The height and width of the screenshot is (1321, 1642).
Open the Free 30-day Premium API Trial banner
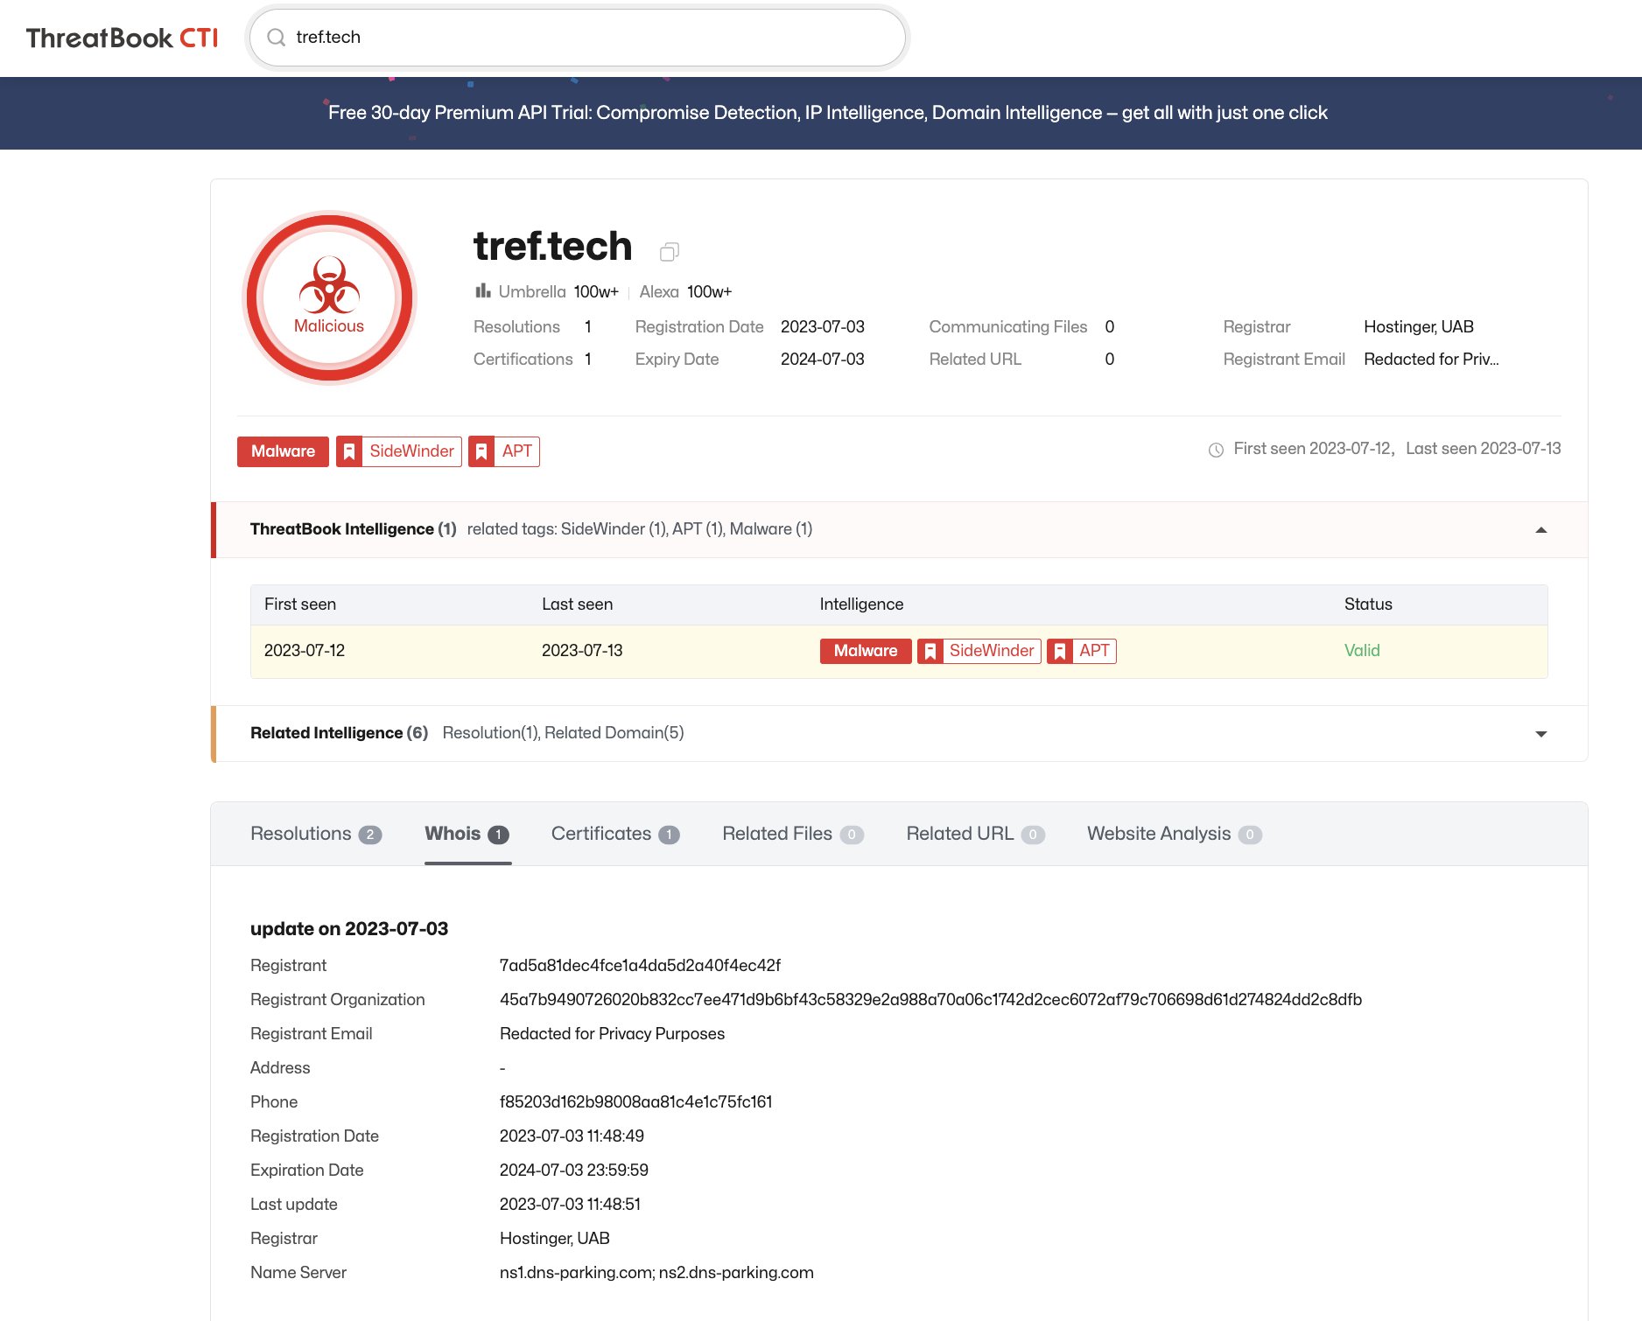828,112
